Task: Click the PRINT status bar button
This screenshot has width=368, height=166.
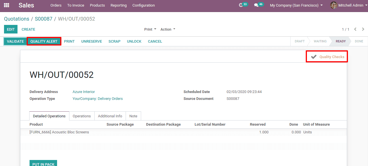Action: 69,41
